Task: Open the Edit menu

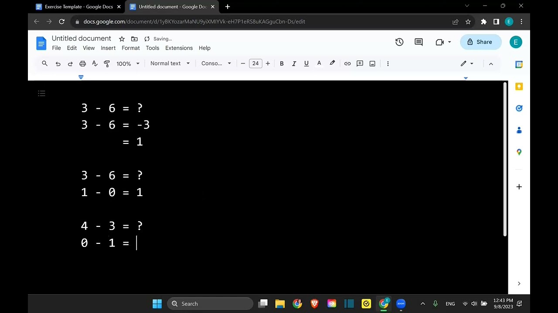Action: tap(72, 48)
